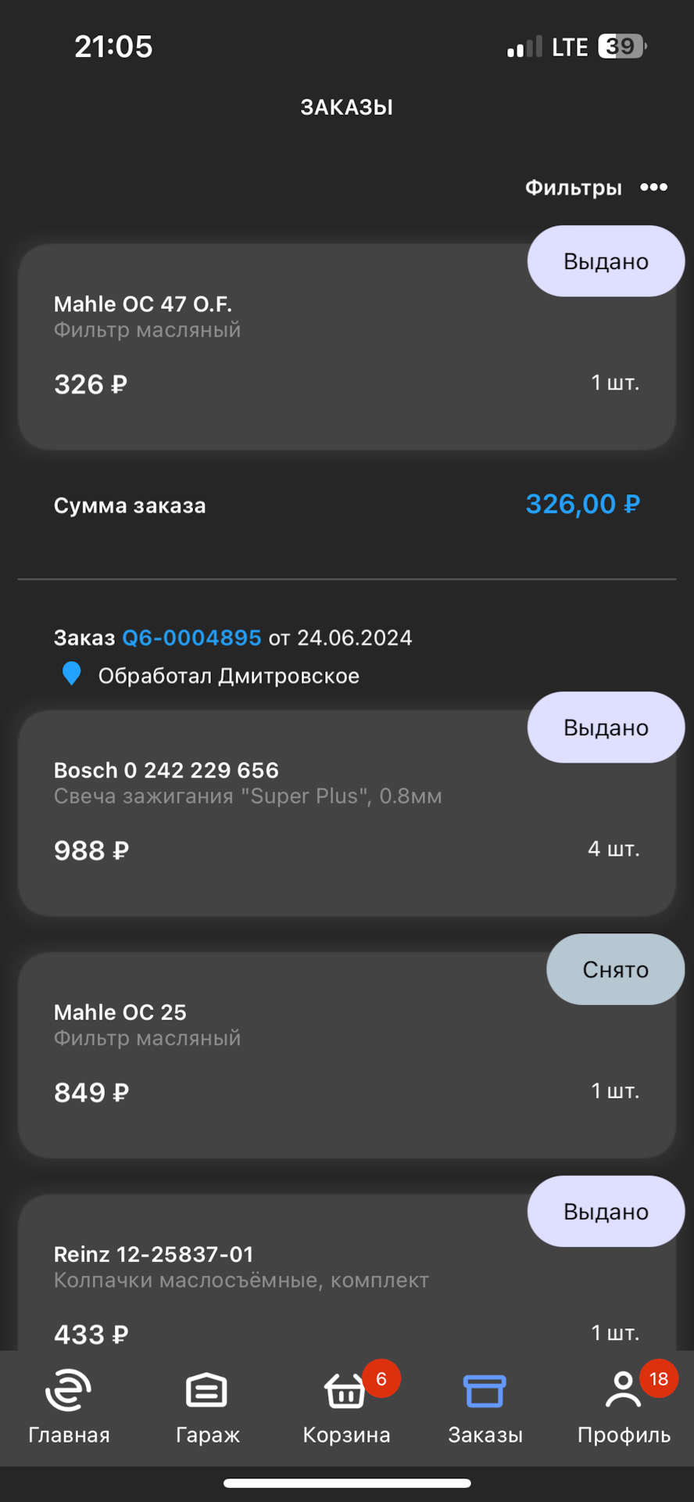Viewport: 694px width, 1502px height.
Task: Open order link Q6-0004895
Action: [191, 638]
